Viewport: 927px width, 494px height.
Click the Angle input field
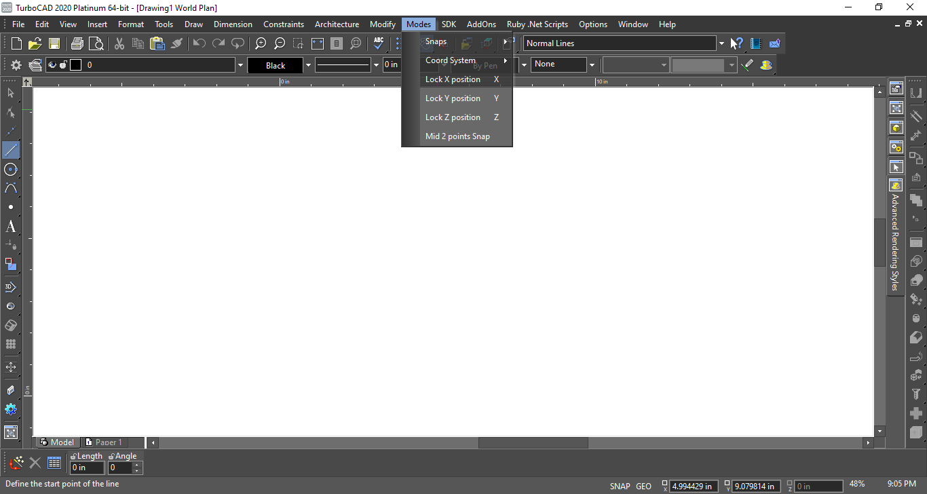point(120,468)
